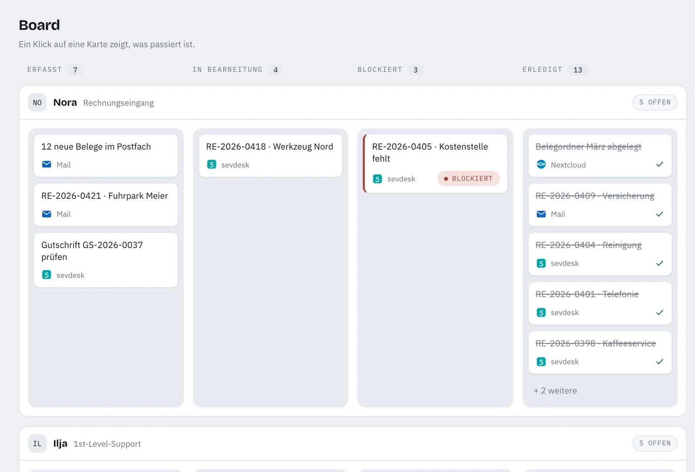
Task: Click checkmark on RE-2026-0401 Telefonie card
Action: click(x=659, y=312)
